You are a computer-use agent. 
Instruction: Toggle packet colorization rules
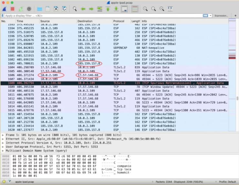(x=135, y=9)
